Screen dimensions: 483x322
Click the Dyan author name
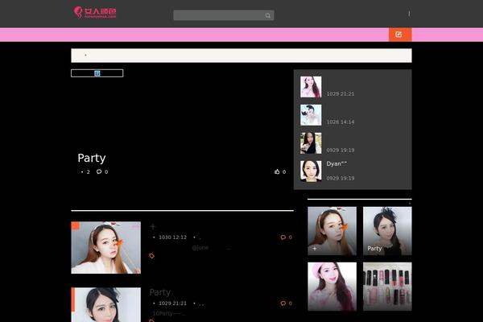click(336, 163)
